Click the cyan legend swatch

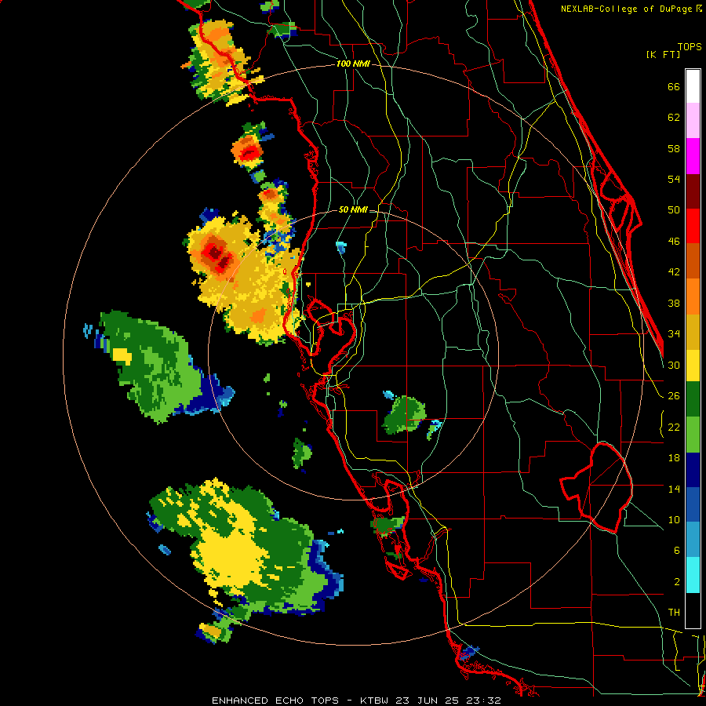[x=693, y=575]
